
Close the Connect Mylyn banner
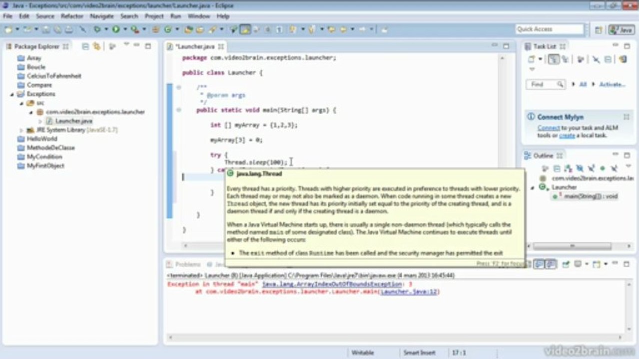coord(626,116)
